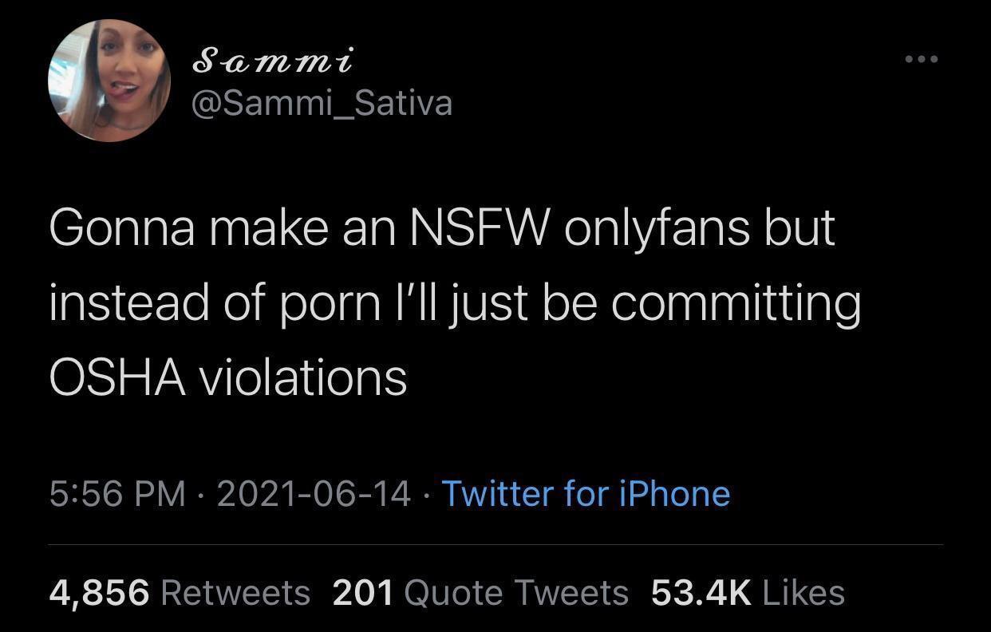The height and width of the screenshot is (632, 991).
Task: Click the 201 quote tweet count
Action: click(362, 593)
